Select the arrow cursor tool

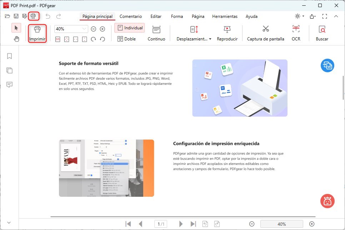tap(16, 28)
